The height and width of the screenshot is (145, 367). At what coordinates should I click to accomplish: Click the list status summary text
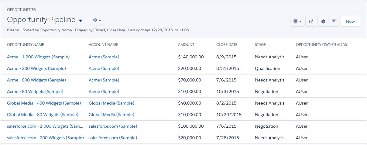coord(98,30)
